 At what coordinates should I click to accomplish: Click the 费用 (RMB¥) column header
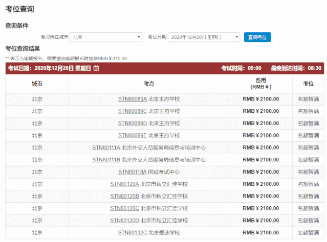260,84
